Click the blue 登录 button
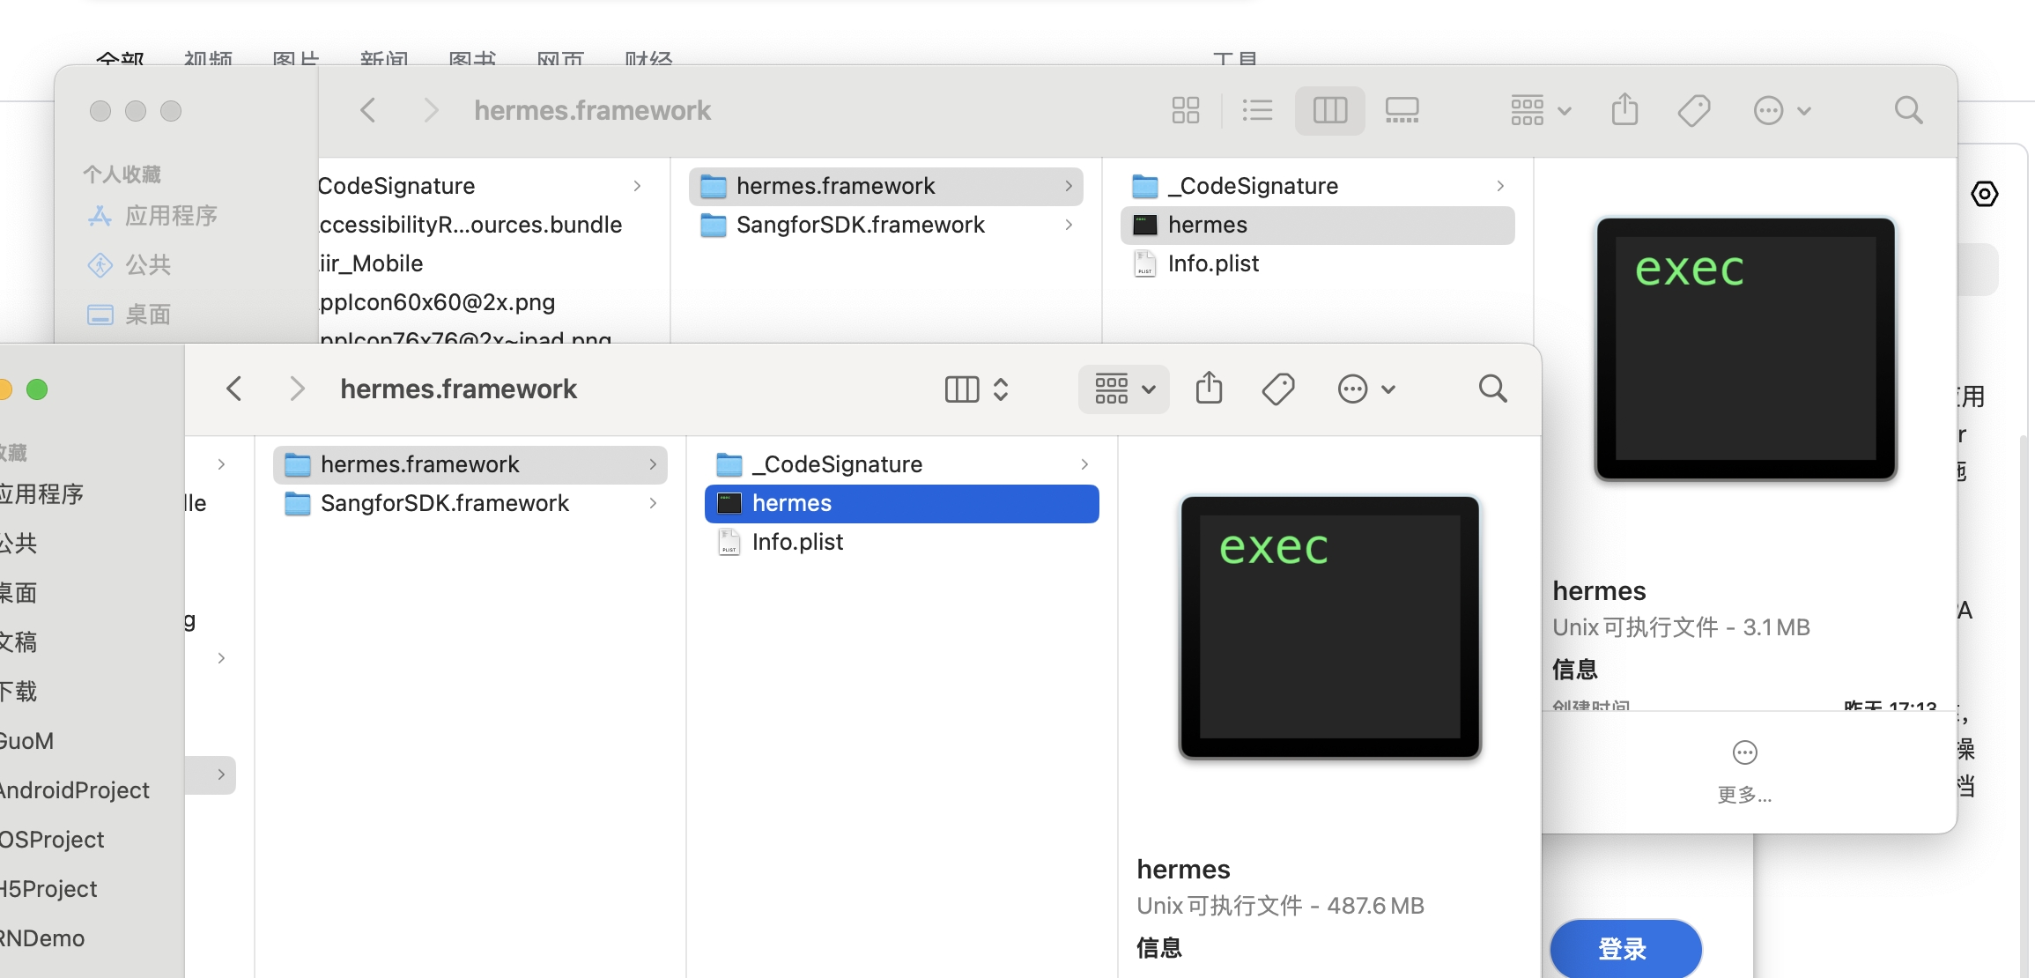2035x978 pixels. (x=1624, y=949)
